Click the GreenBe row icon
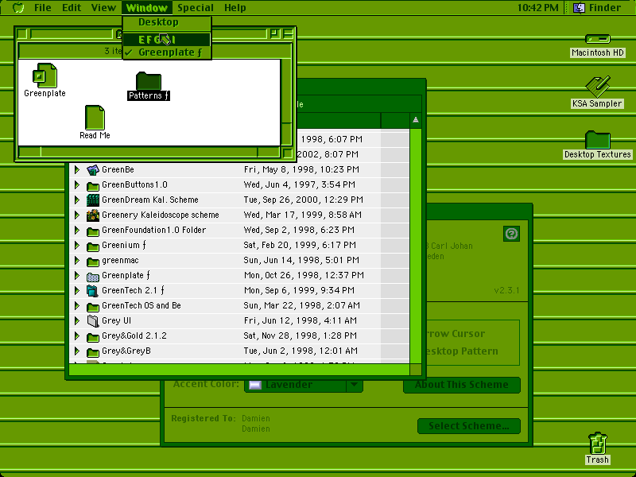Screen dimensions: 636x477 (x=93, y=169)
